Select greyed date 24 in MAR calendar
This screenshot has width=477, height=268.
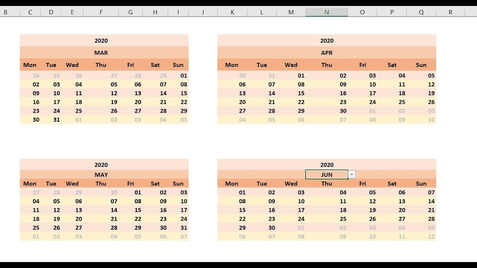pos(36,76)
